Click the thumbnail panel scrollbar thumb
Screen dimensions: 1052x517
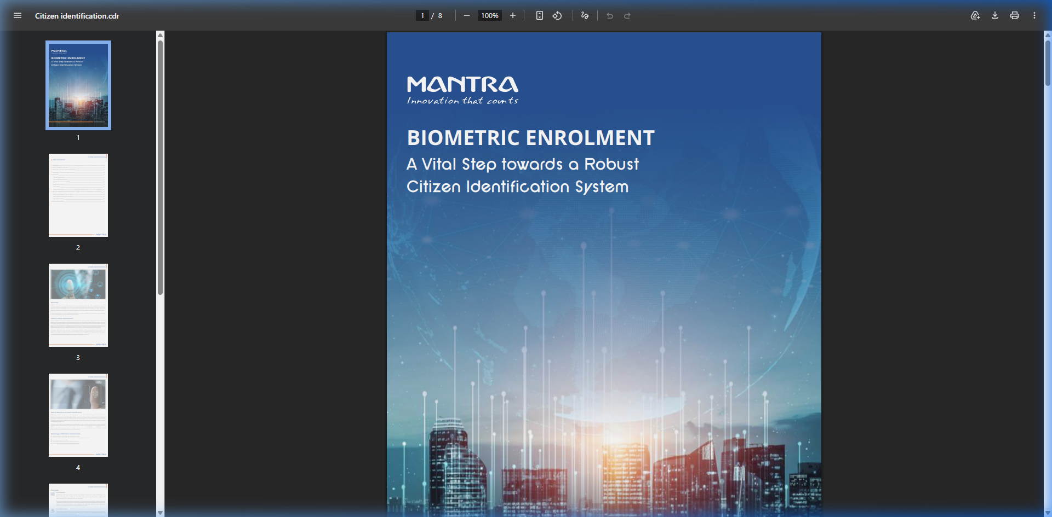tap(161, 167)
